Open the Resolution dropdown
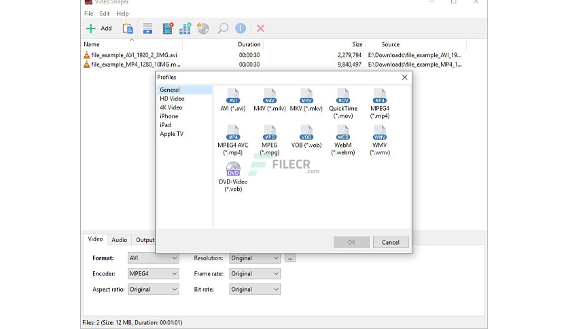568x329 pixels. point(255,258)
